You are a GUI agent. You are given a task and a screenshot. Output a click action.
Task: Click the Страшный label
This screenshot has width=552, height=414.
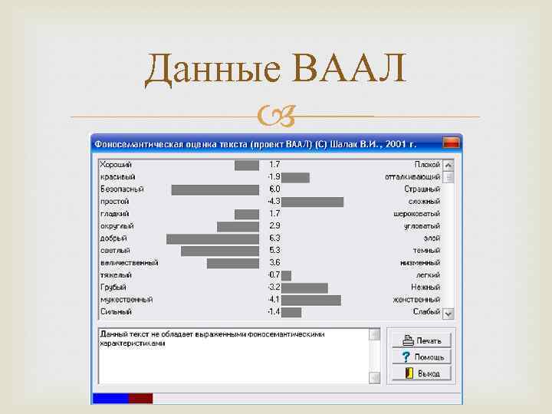point(422,189)
